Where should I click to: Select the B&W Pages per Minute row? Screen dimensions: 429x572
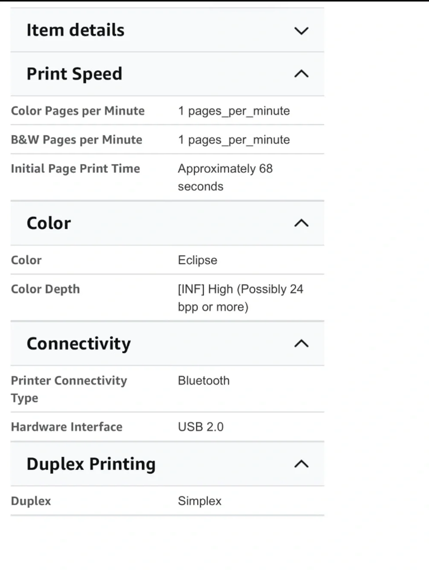click(167, 139)
